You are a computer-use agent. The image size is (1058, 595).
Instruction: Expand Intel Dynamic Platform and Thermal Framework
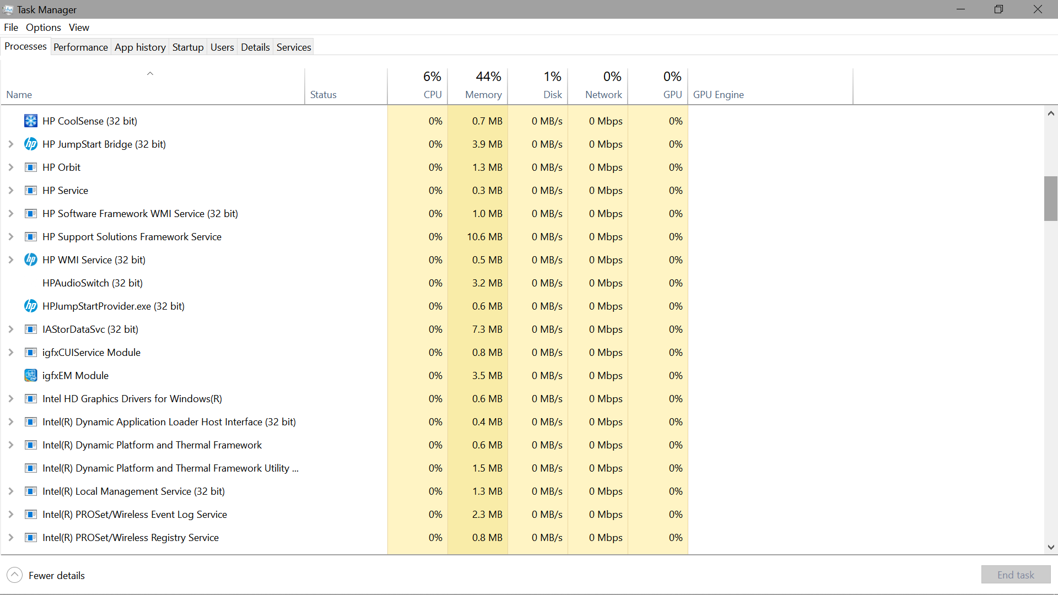click(10, 445)
